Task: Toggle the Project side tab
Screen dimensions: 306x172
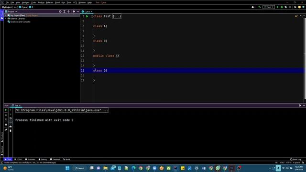Action: click(x=2, y=15)
